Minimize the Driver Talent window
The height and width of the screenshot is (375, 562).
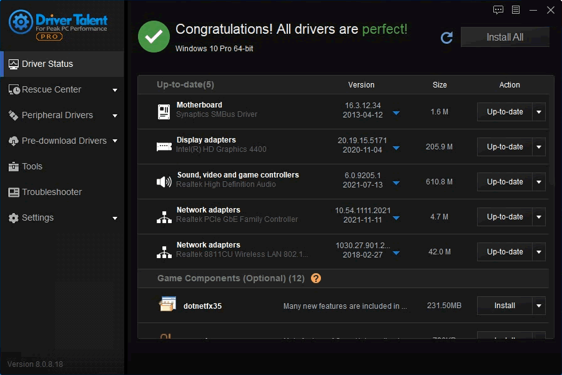pos(533,10)
